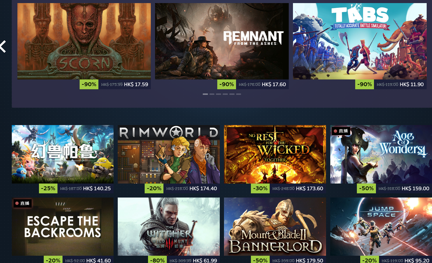Click TABS HK$ 11.90 price label

coord(412,84)
